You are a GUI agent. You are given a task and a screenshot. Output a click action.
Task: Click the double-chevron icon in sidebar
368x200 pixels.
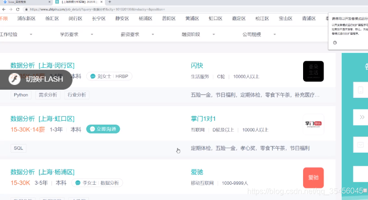(362, 117)
